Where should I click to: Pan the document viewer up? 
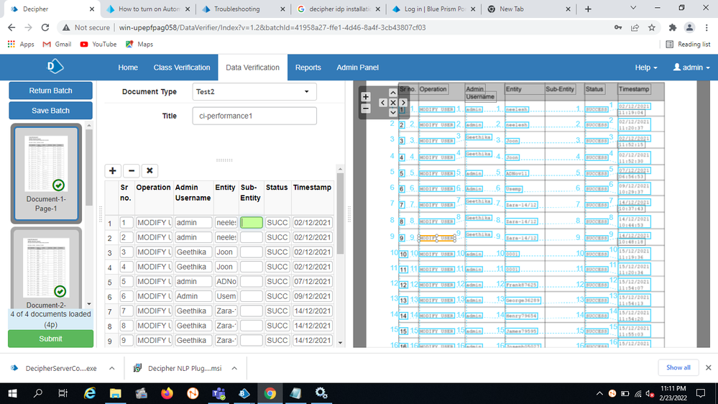point(393,93)
